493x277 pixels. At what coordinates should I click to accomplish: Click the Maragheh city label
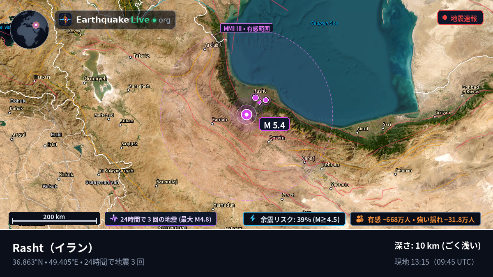pyautogui.click(x=138, y=86)
